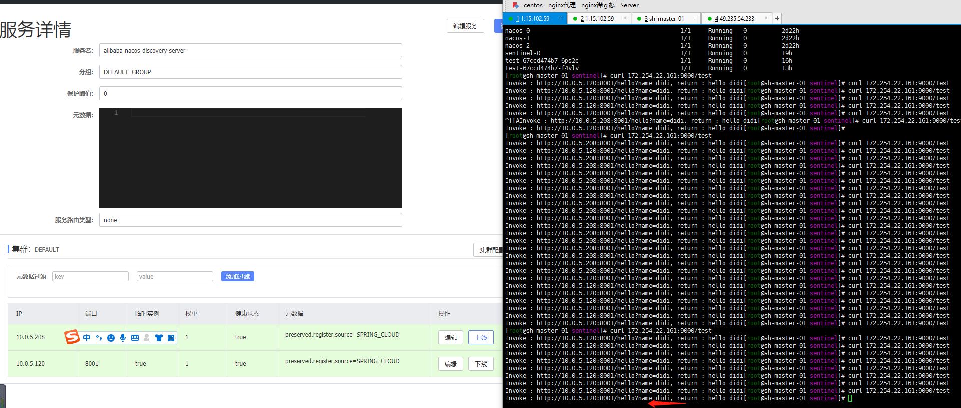Image resolution: width=961 pixels, height=408 pixels.
Task: Click metadata text of row 10.0.5.120
Action: 342,361
